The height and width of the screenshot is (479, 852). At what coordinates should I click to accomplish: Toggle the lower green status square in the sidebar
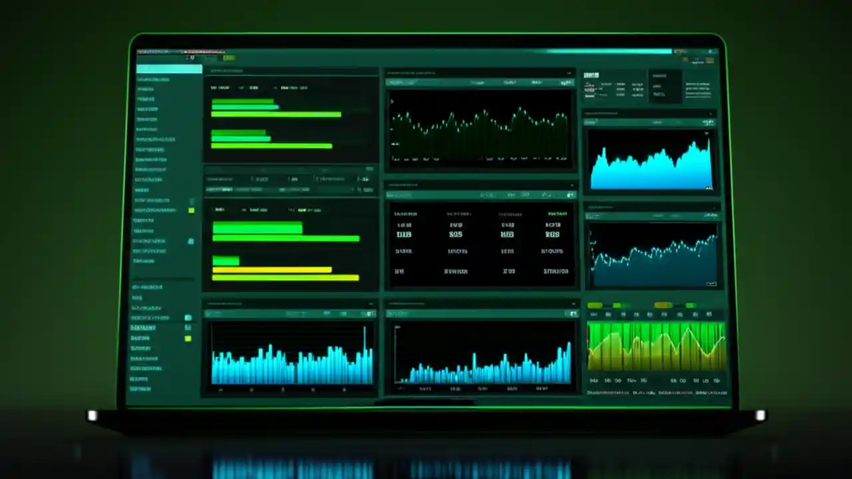tap(188, 338)
